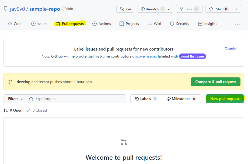Show 0 Open pull requests
The image size is (248, 164).
(x=13, y=110)
